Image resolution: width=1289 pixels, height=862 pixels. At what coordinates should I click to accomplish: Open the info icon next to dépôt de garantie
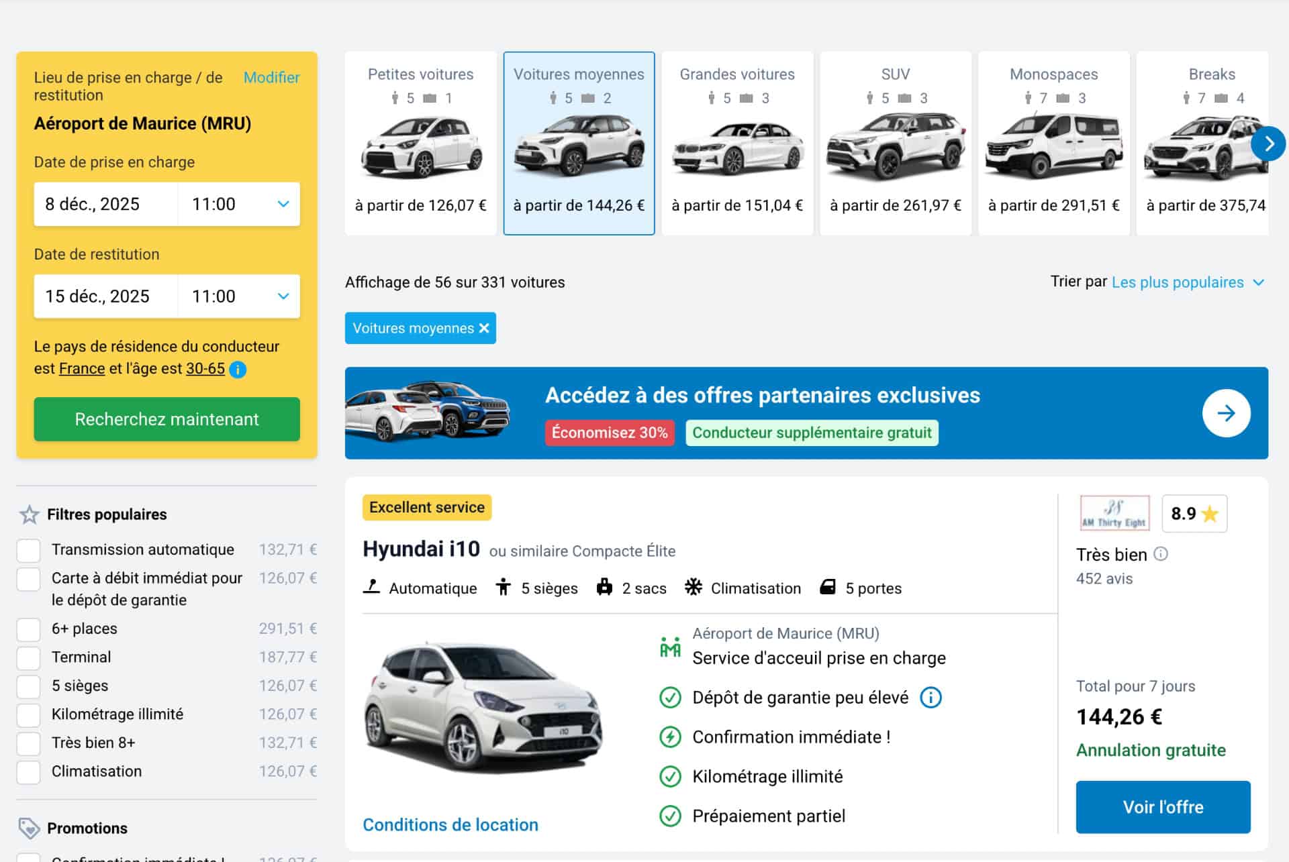point(930,697)
